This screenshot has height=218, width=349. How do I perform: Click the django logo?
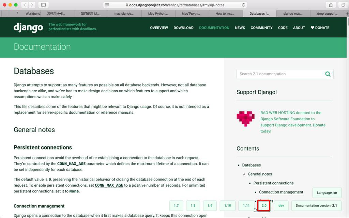pyautogui.click(x=28, y=28)
